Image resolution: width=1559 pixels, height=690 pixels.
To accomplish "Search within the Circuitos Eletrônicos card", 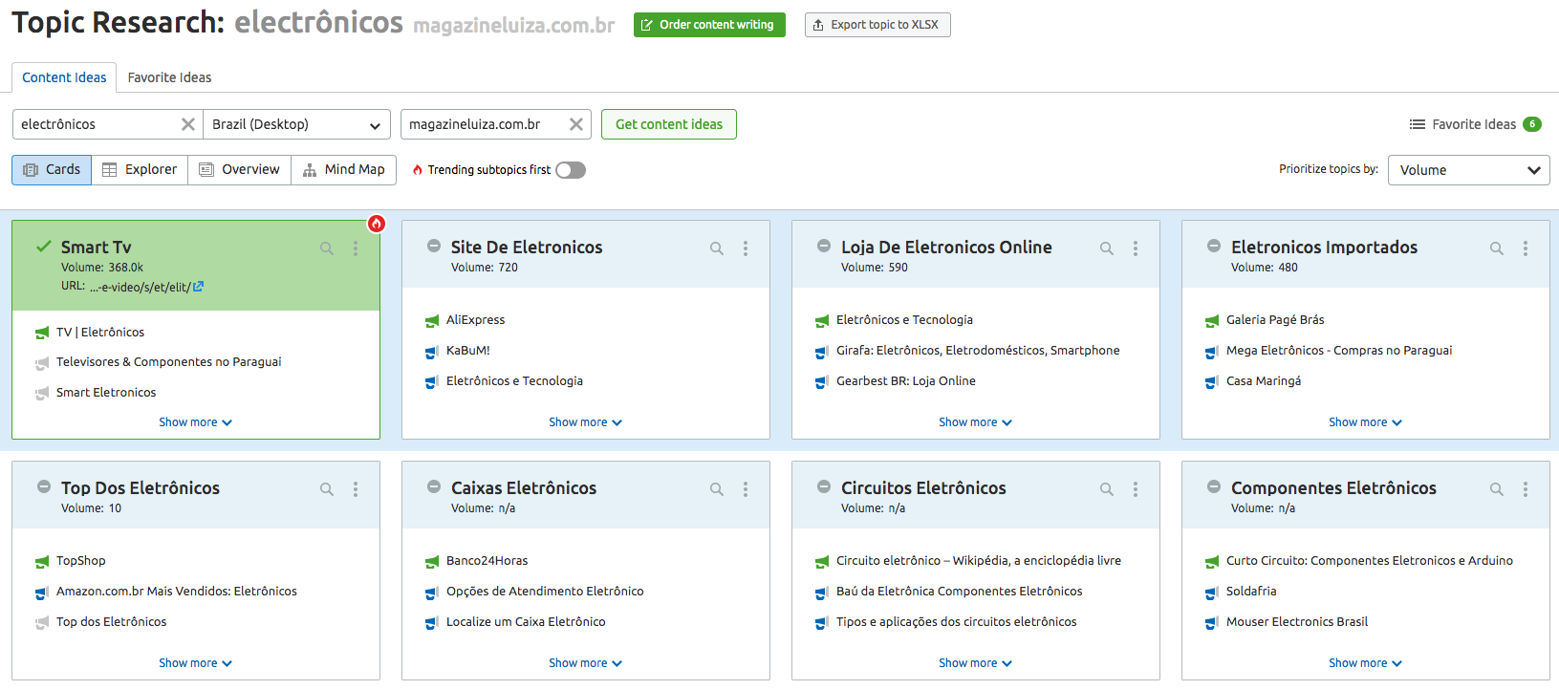I will pyautogui.click(x=1107, y=489).
